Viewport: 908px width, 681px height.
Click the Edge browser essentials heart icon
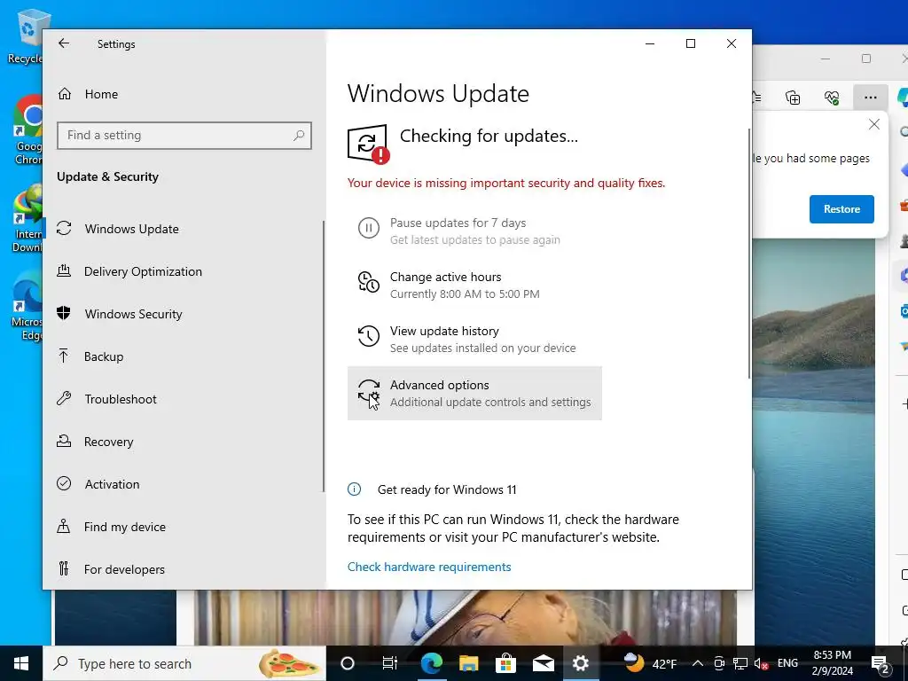(832, 98)
